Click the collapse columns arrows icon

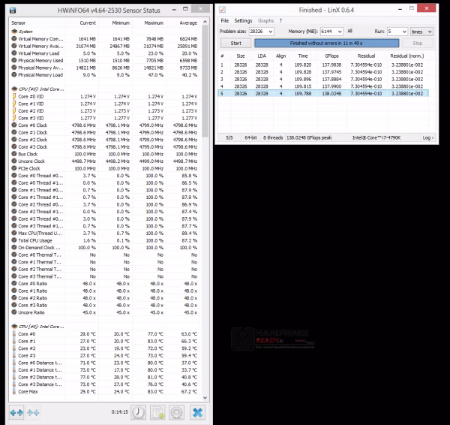(33, 413)
